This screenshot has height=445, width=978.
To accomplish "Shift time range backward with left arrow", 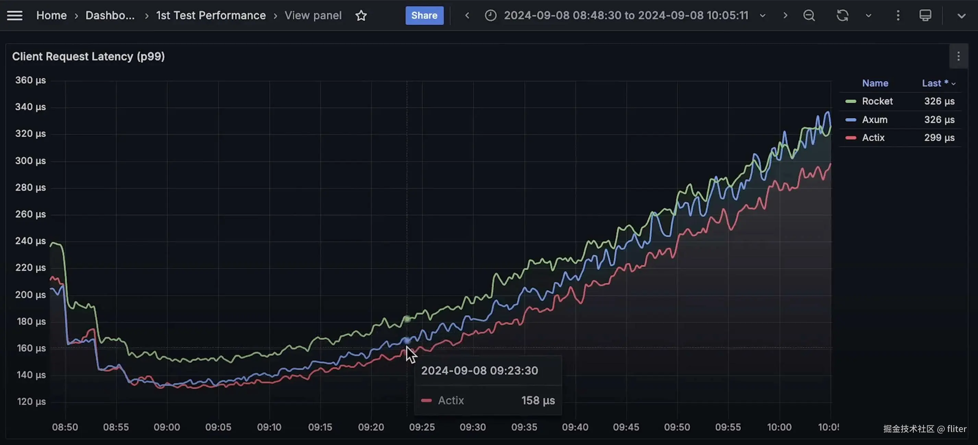I will tap(467, 15).
